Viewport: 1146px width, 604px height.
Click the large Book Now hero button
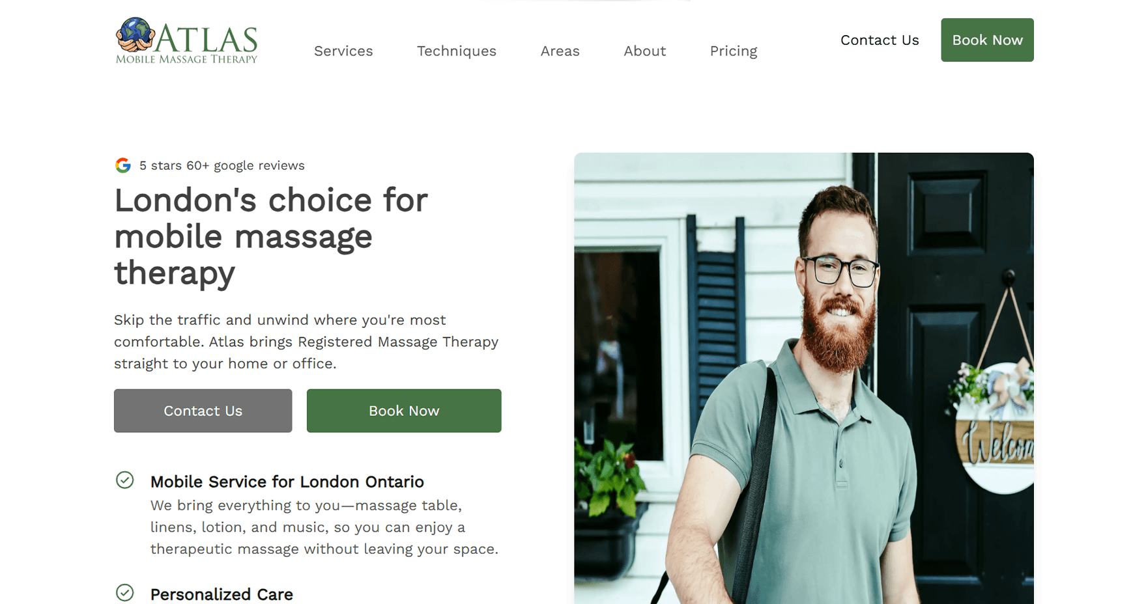pos(404,411)
